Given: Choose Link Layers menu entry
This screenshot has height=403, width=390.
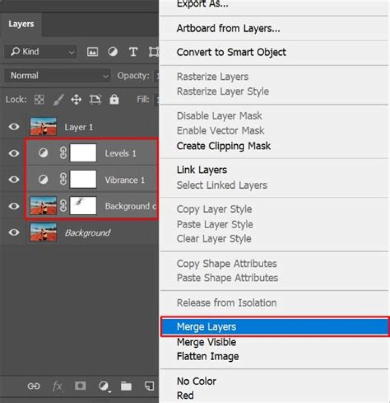Looking at the screenshot, I should point(202,170).
